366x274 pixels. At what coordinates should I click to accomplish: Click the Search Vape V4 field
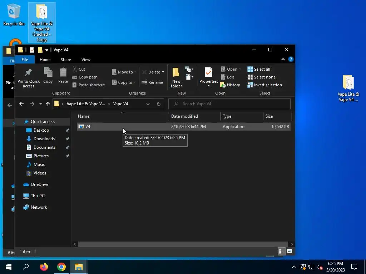click(x=229, y=104)
